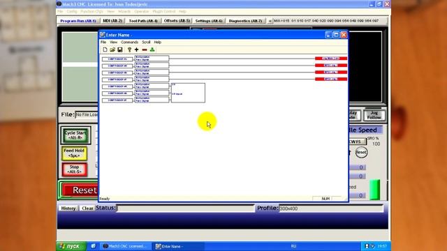
Task: Click the large red Reset button
Action: (80, 190)
